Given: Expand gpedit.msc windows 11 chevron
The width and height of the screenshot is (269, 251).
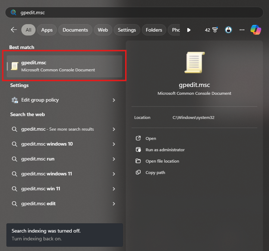Looking at the screenshot, I should [114, 174].
